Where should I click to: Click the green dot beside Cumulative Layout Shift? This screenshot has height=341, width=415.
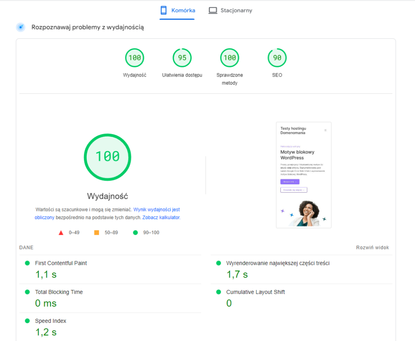tap(218, 292)
